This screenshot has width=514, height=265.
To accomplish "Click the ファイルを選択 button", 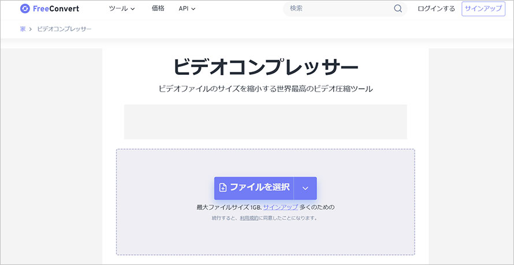I will coord(254,188).
